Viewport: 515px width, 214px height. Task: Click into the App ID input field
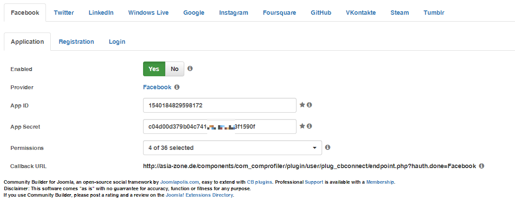[x=220, y=105]
